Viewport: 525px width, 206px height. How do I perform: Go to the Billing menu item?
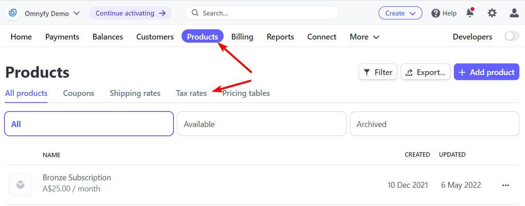(242, 37)
